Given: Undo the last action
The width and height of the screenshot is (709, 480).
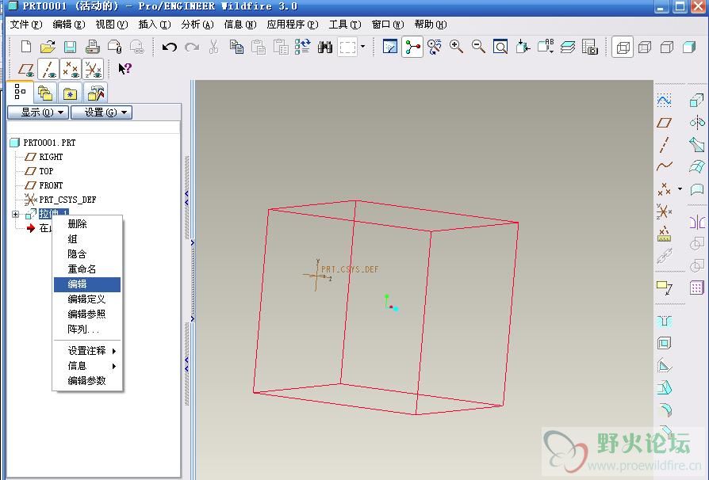Looking at the screenshot, I should (x=170, y=47).
